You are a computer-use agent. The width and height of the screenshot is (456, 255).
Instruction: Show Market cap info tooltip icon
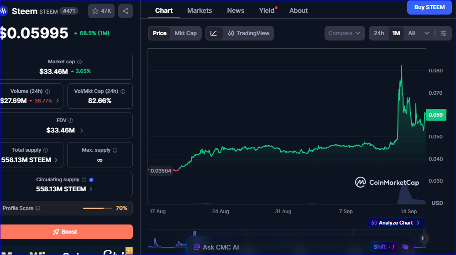click(x=79, y=62)
